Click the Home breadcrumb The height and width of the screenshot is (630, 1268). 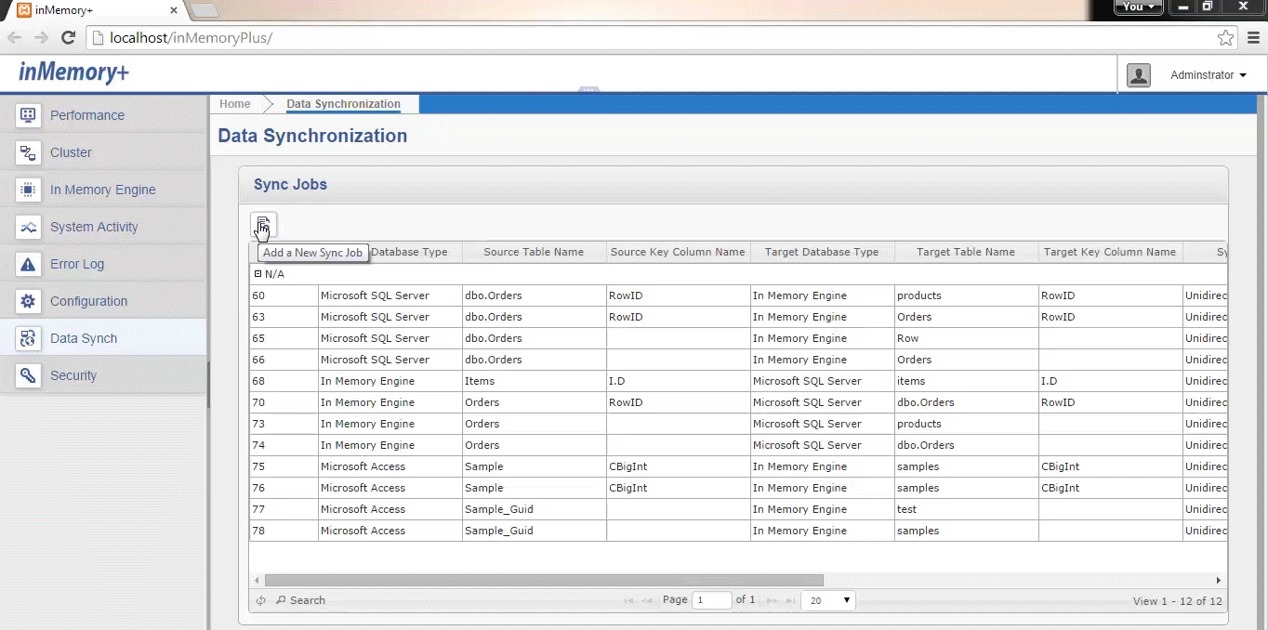coord(235,104)
